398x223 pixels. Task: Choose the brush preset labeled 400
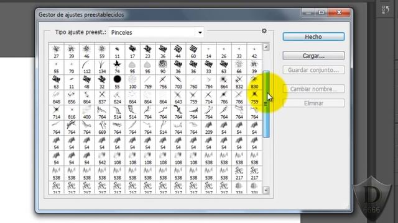[87, 113]
